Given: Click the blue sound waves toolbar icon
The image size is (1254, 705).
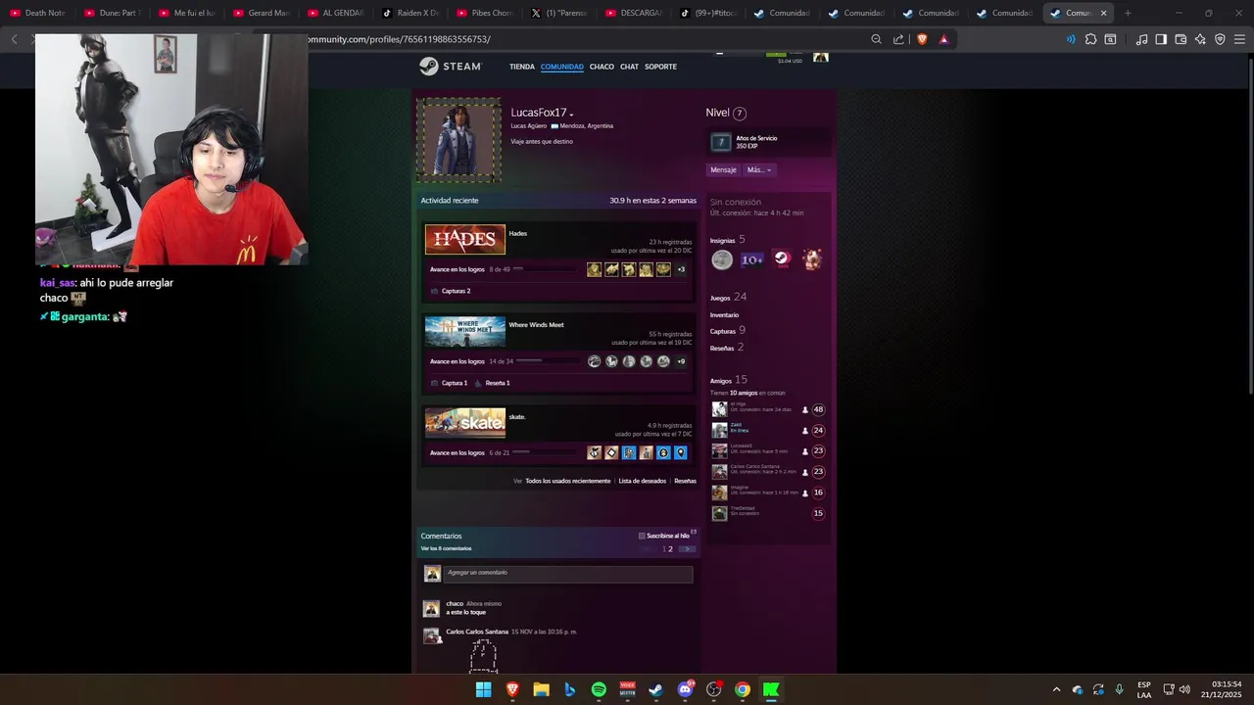Looking at the screenshot, I should tap(1070, 39).
